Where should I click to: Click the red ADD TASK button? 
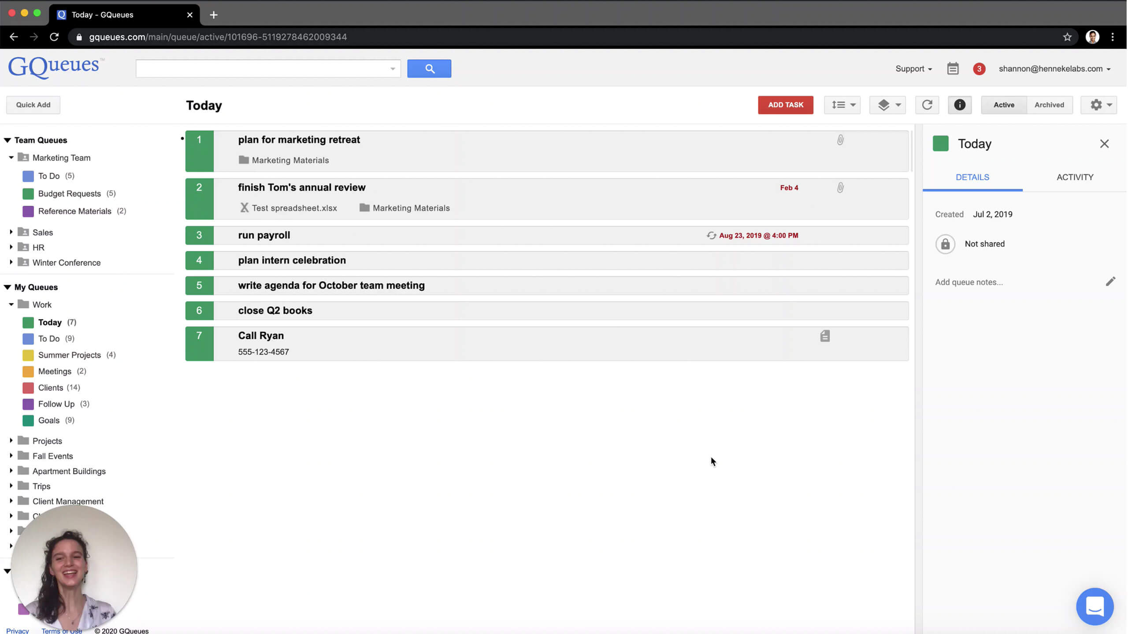(x=786, y=105)
